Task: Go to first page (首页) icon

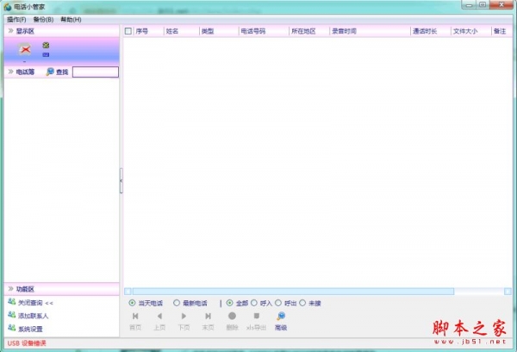Action: (135, 317)
